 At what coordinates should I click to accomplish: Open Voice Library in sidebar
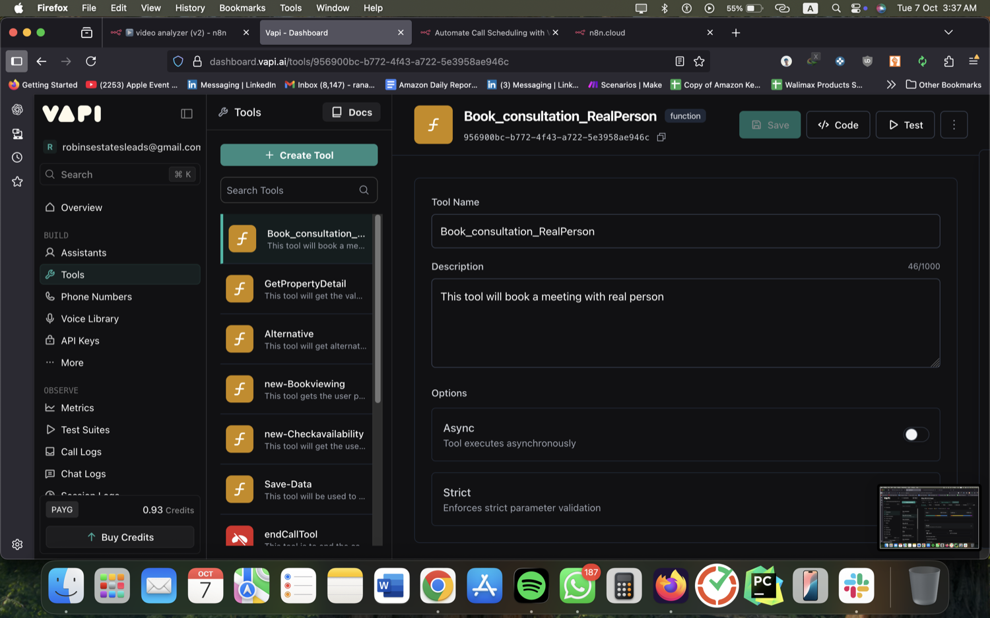pos(120,319)
